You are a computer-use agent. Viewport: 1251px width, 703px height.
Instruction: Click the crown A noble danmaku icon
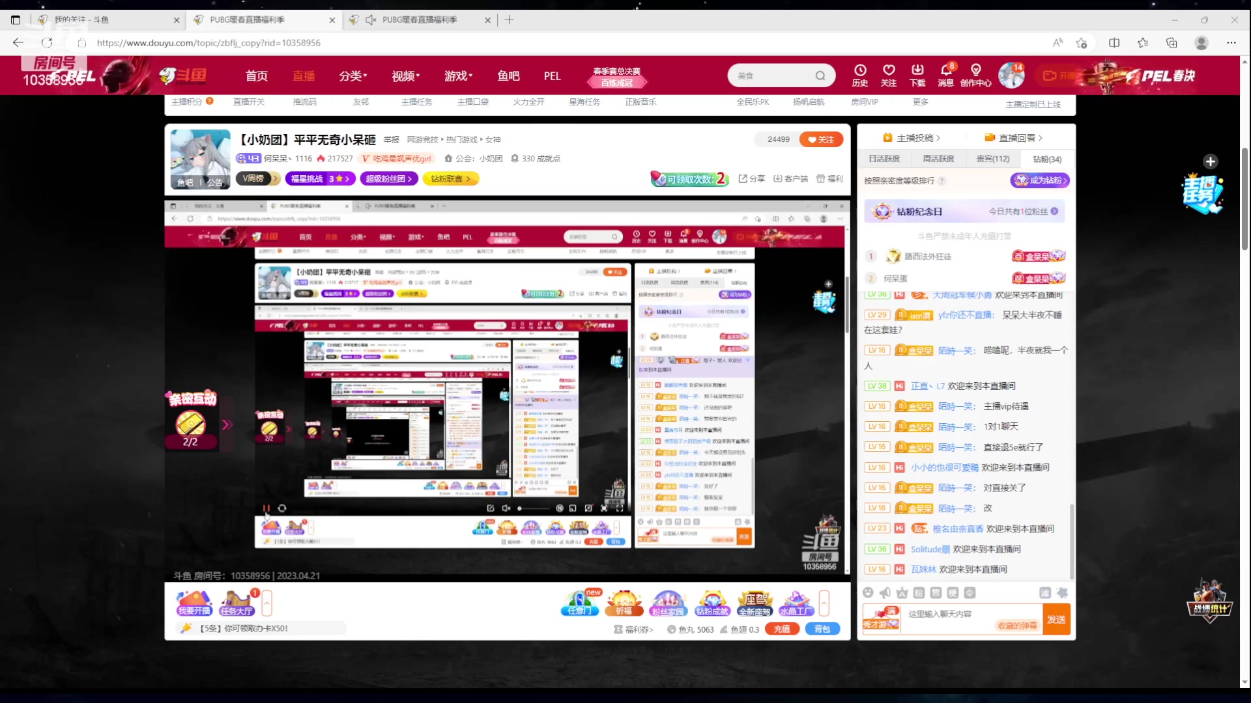902,593
